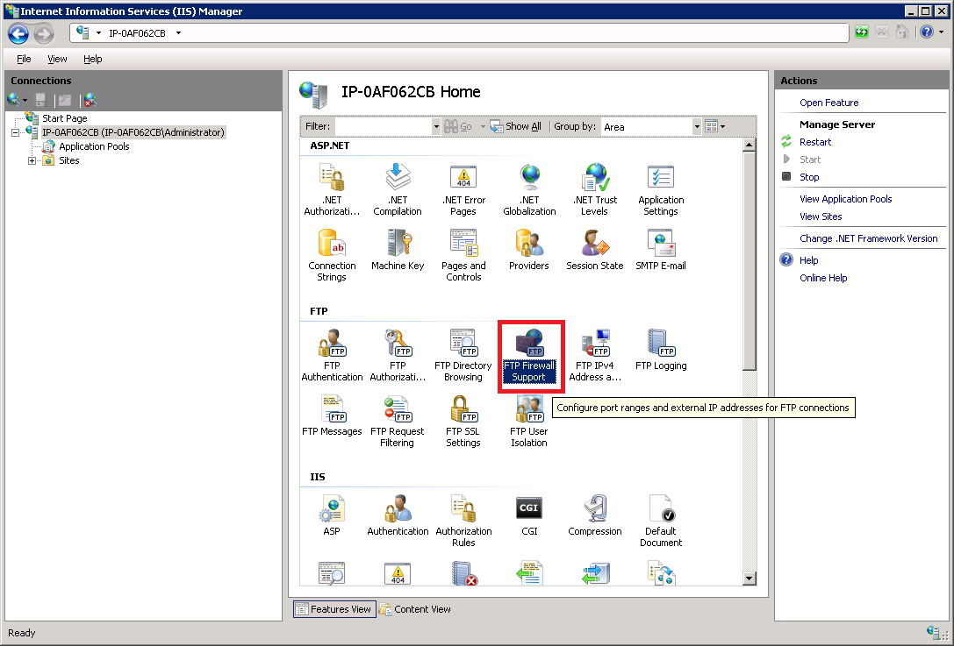This screenshot has height=646, width=954.
Task: Go back with the navigation arrow
Action: tap(18, 33)
